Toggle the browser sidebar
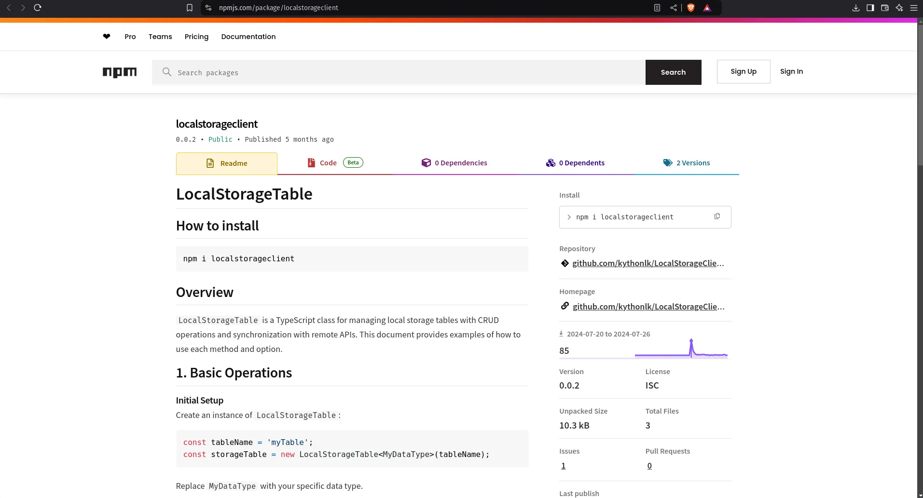The width and height of the screenshot is (923, 498). point(870,8)
